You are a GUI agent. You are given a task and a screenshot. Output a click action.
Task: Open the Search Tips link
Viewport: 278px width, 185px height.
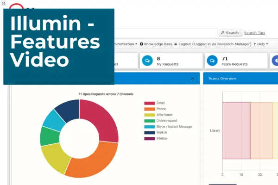coord(254,33)
